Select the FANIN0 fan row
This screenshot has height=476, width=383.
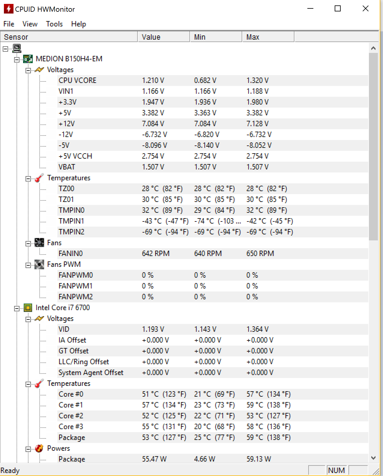coord(213,254)
